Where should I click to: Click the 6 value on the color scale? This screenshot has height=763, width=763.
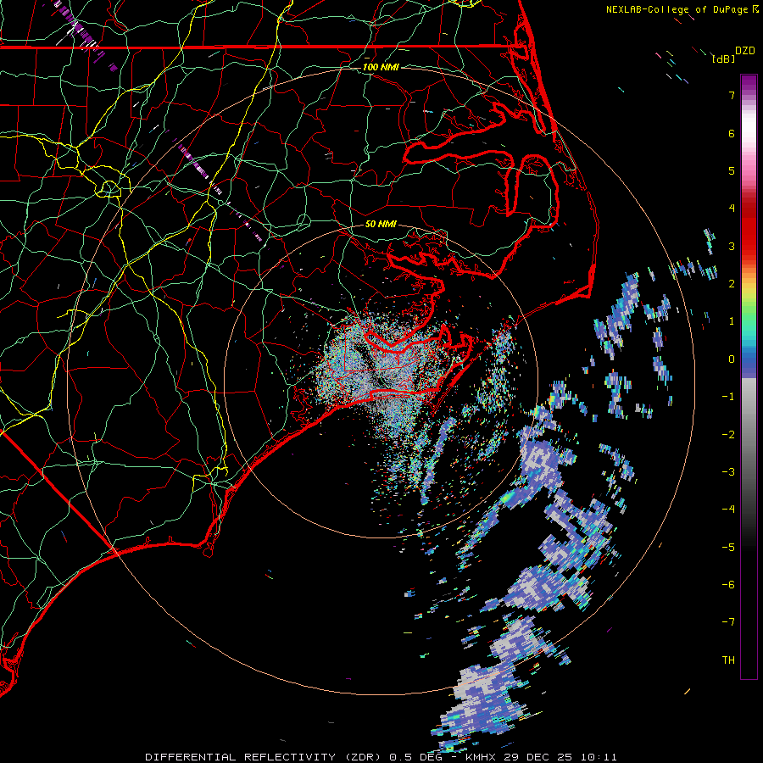coord(732,133)
